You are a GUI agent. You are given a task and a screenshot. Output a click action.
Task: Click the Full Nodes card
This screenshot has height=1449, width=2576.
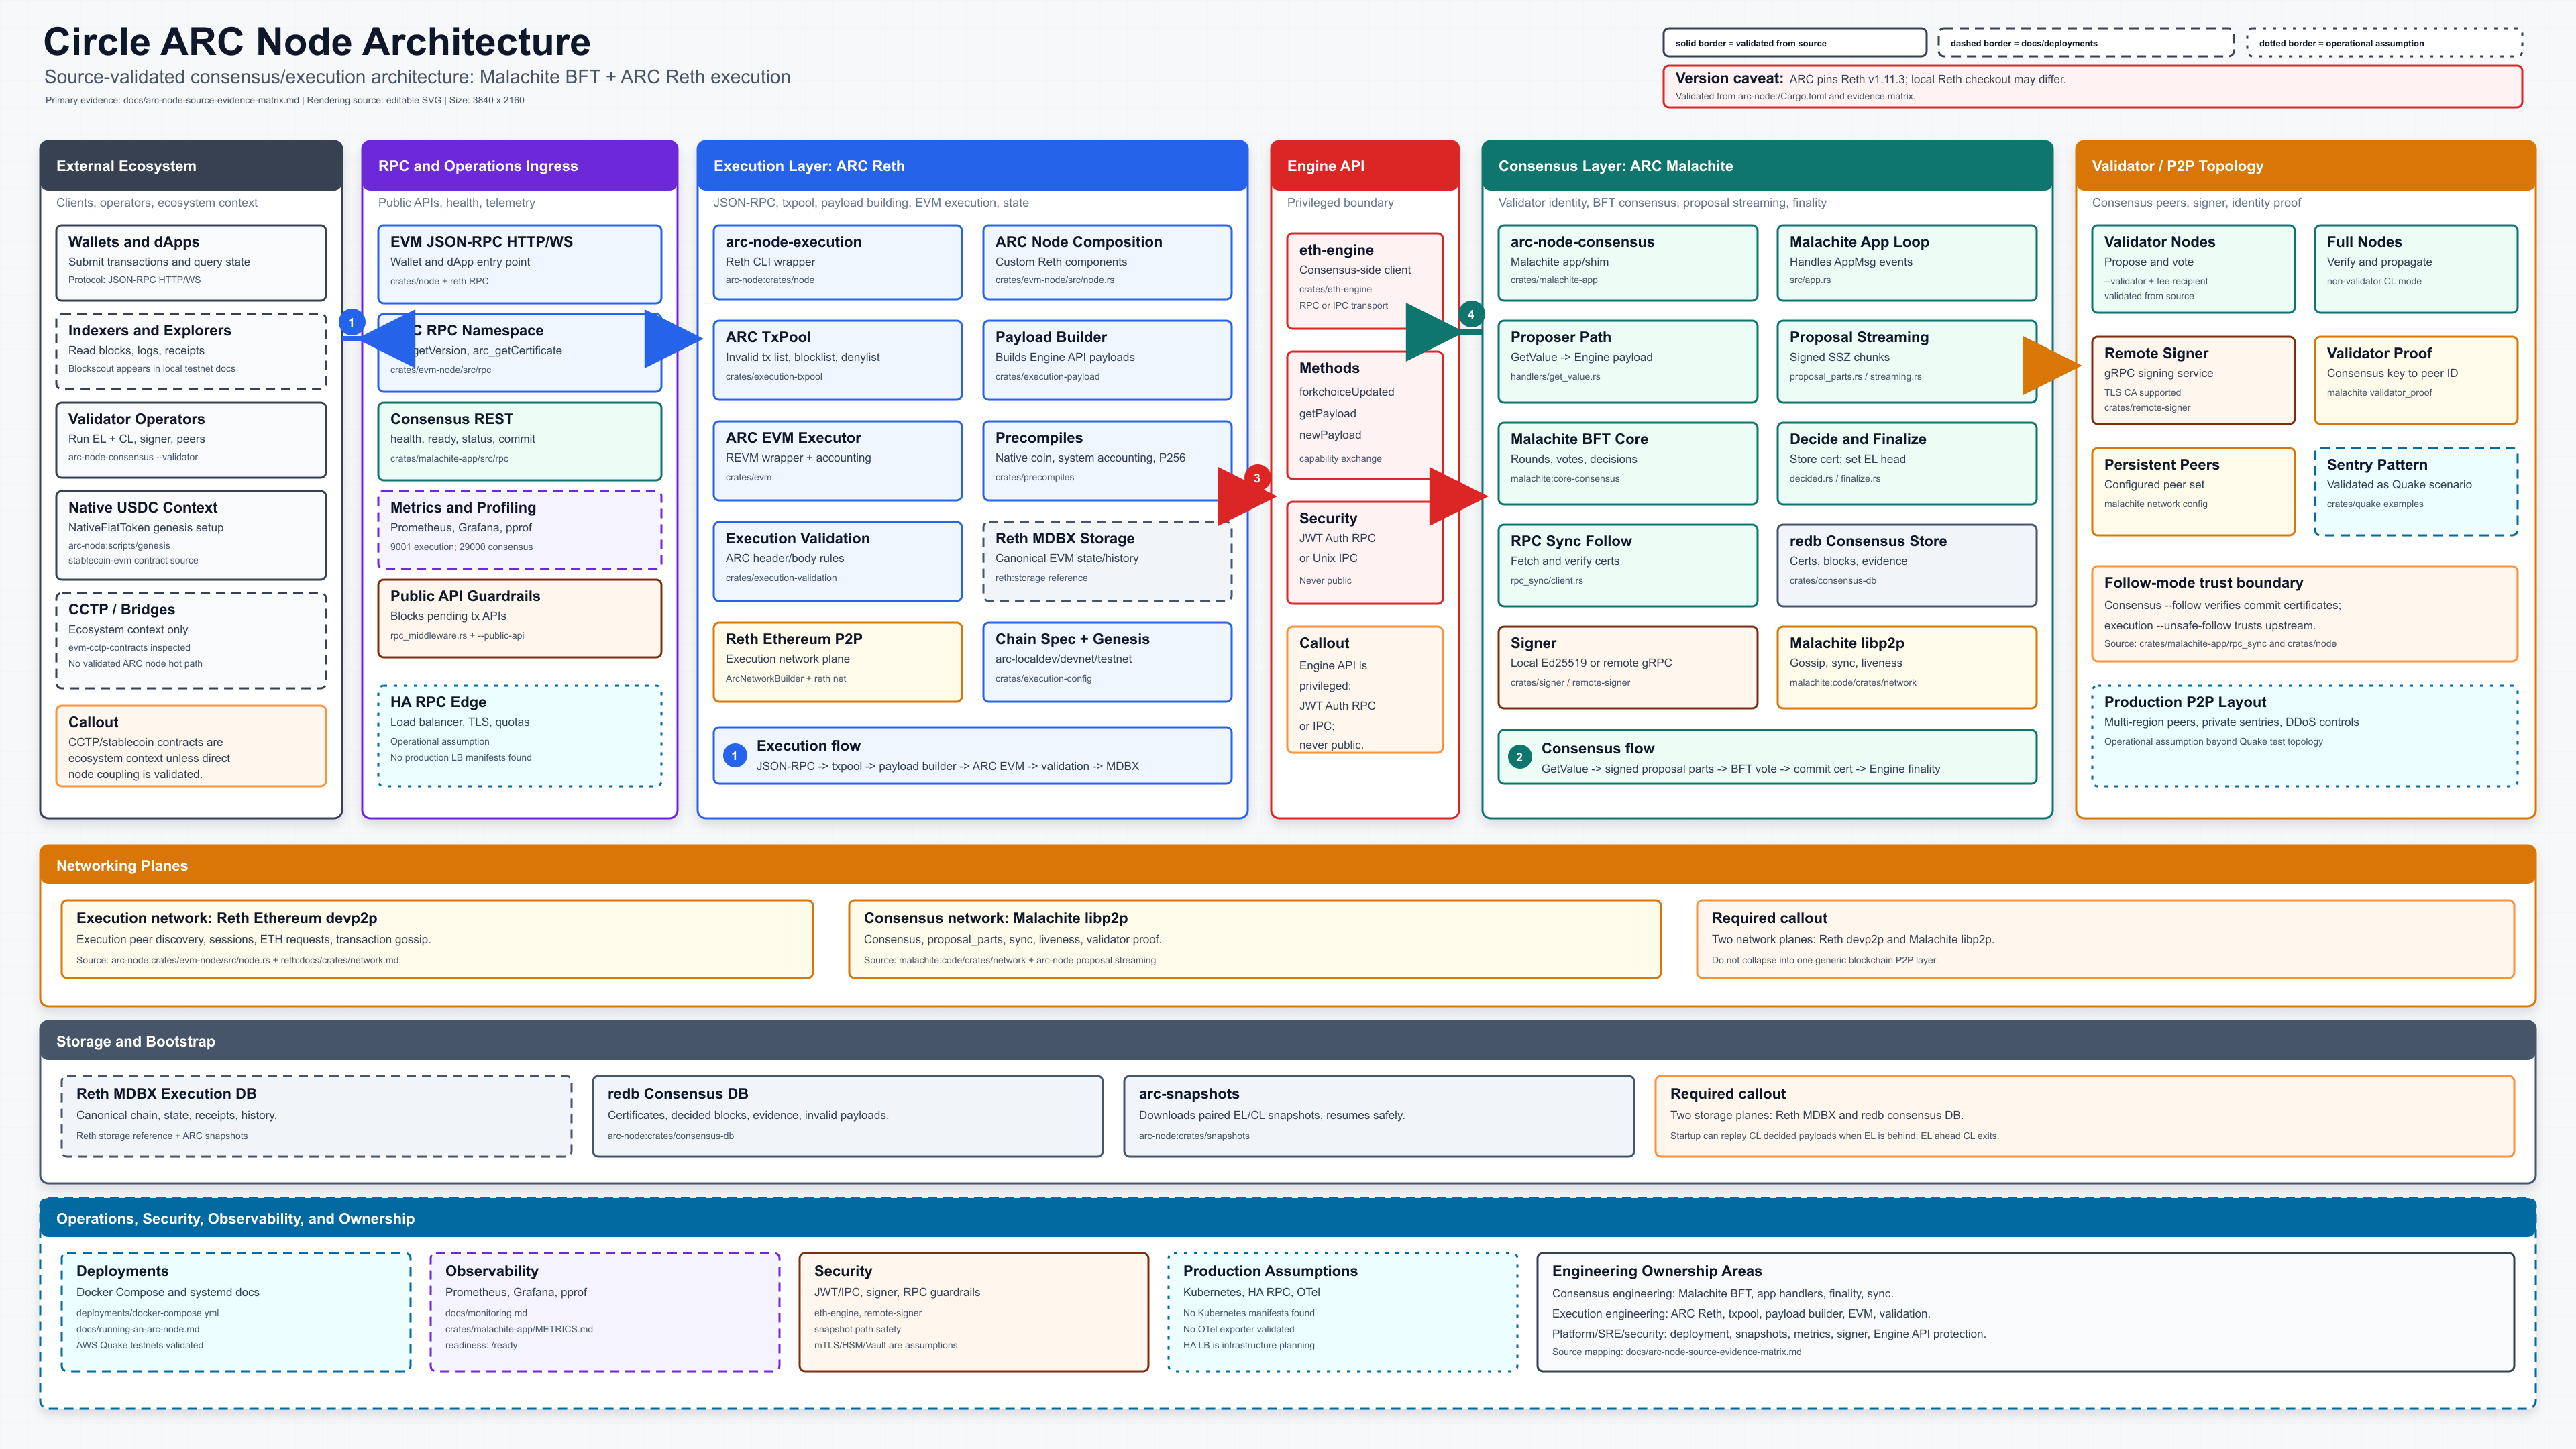point(2416,269)
